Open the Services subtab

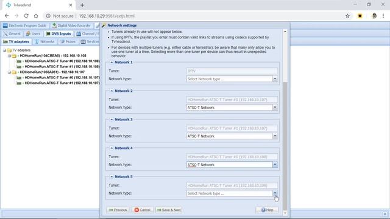point(90,42)
